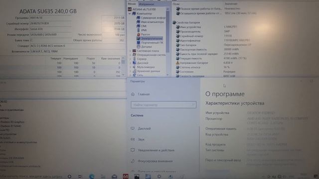Image resolution: width=319 pixels, height=179 pixels.
Task: Click Серийный номер field in disk window
Action: coord(50,23)
